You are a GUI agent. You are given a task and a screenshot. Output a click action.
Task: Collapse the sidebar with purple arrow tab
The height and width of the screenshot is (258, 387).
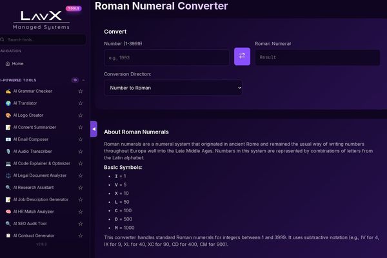pyautogui.click(x=94, y=129)
